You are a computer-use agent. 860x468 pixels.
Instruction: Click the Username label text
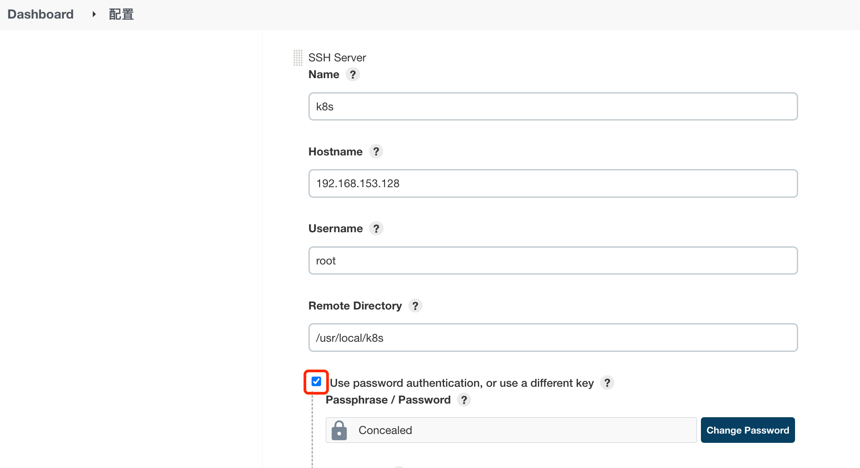pyautogui.click(x=335, y=228)
